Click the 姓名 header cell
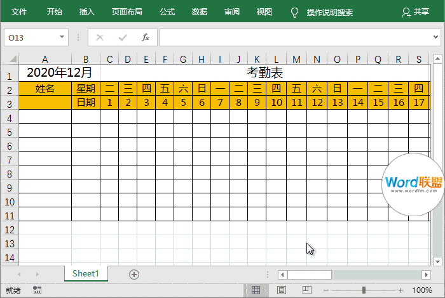Viewport: 445px width, 298px height. point(45,89)
